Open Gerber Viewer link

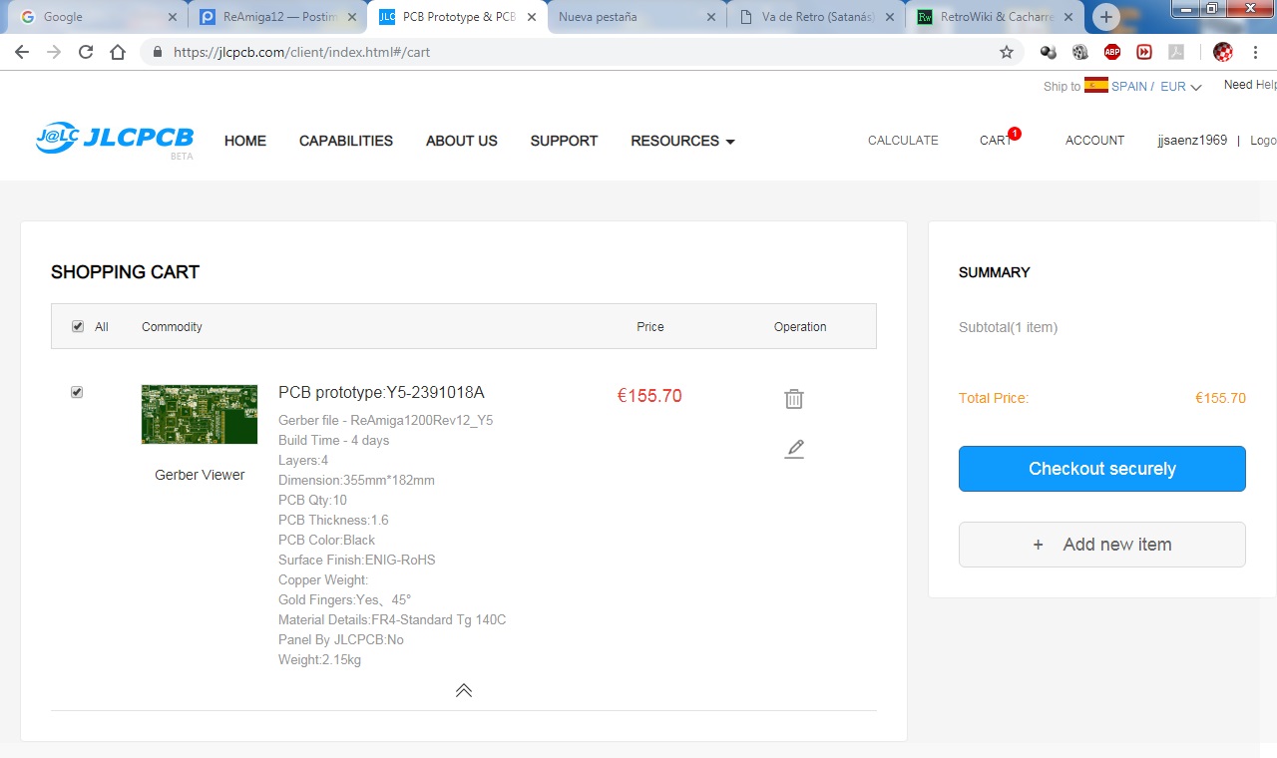point(200,475)
